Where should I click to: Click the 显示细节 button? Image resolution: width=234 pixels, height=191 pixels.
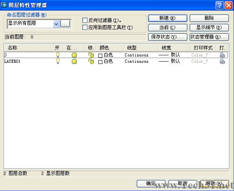(x=209, y=27)
